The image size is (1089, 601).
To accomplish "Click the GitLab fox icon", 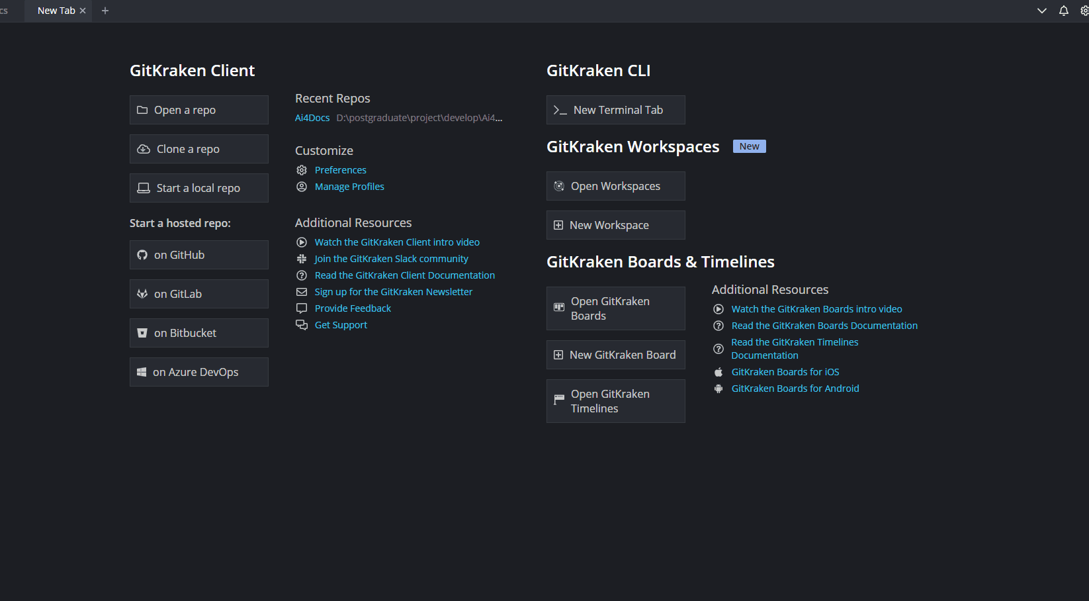I will click(x=142, y=294).
